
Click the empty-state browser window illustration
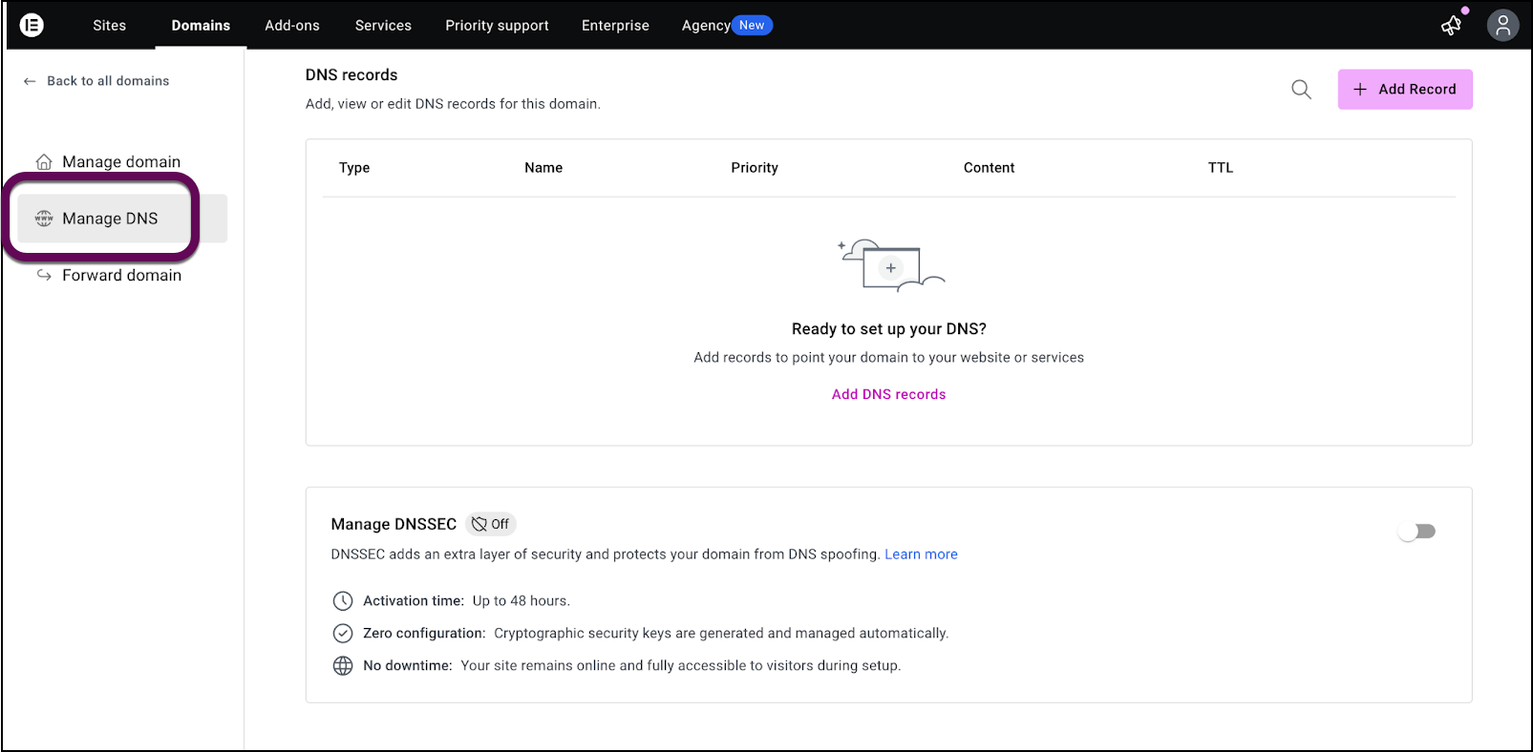point(890,266)
